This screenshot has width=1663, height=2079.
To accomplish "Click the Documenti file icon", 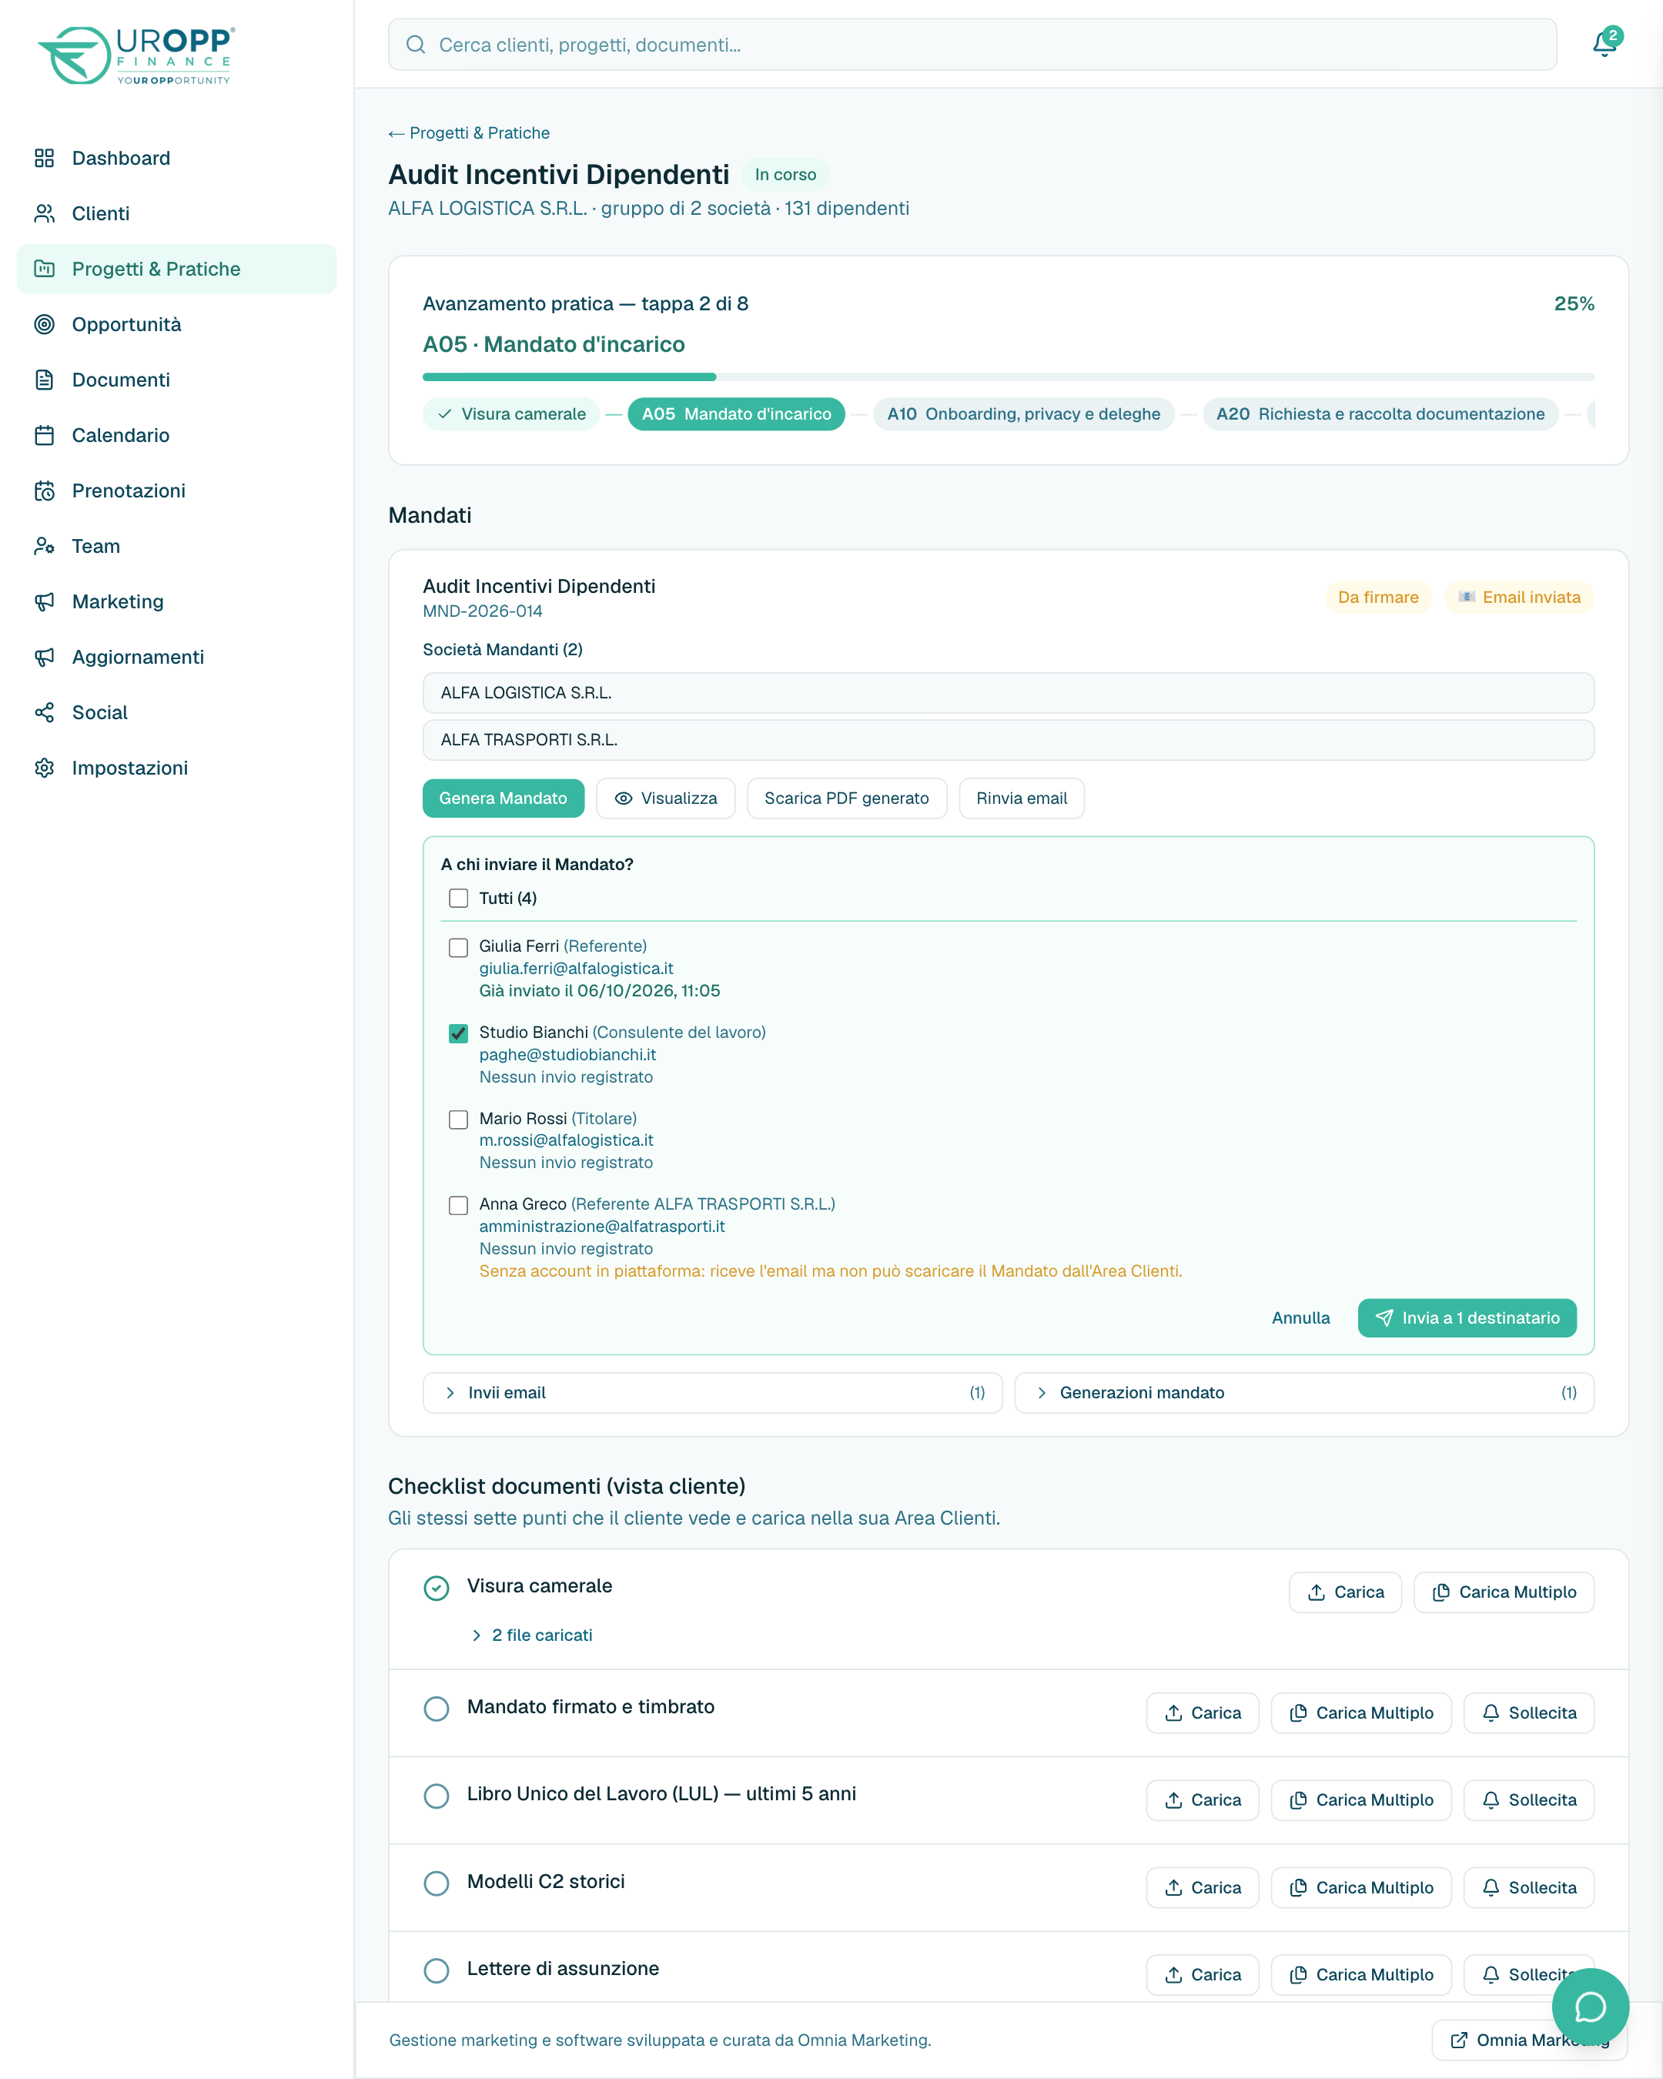I will (45, 380).
